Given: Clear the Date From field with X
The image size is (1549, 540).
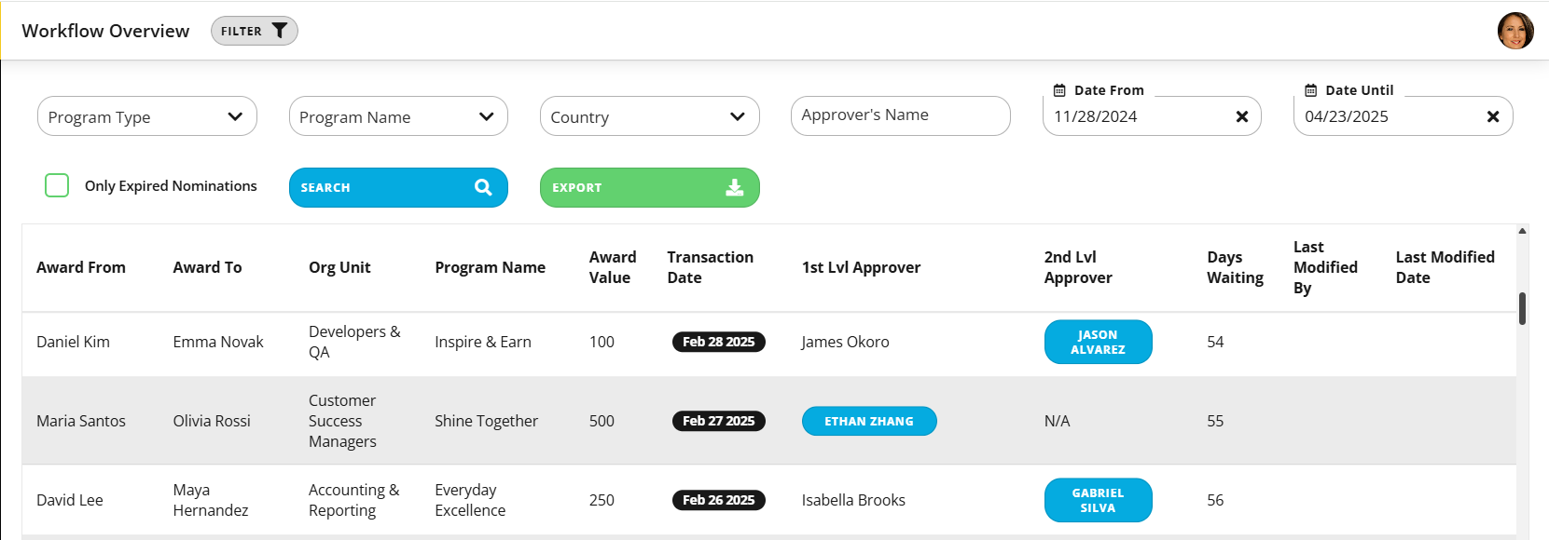Looking at the screenshot, I should coord(1242,116).
